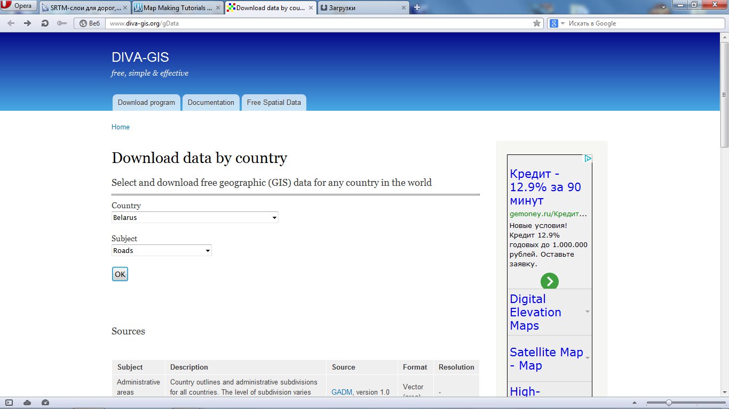Close the Map Making Tutorials tab
Image resolution: width=729 pixels, height=409 pixels.
point(217,8)
